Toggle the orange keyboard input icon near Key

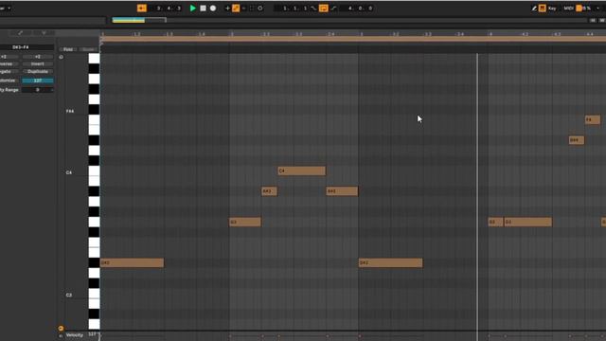pyautogui.click(x=543, y=9)
